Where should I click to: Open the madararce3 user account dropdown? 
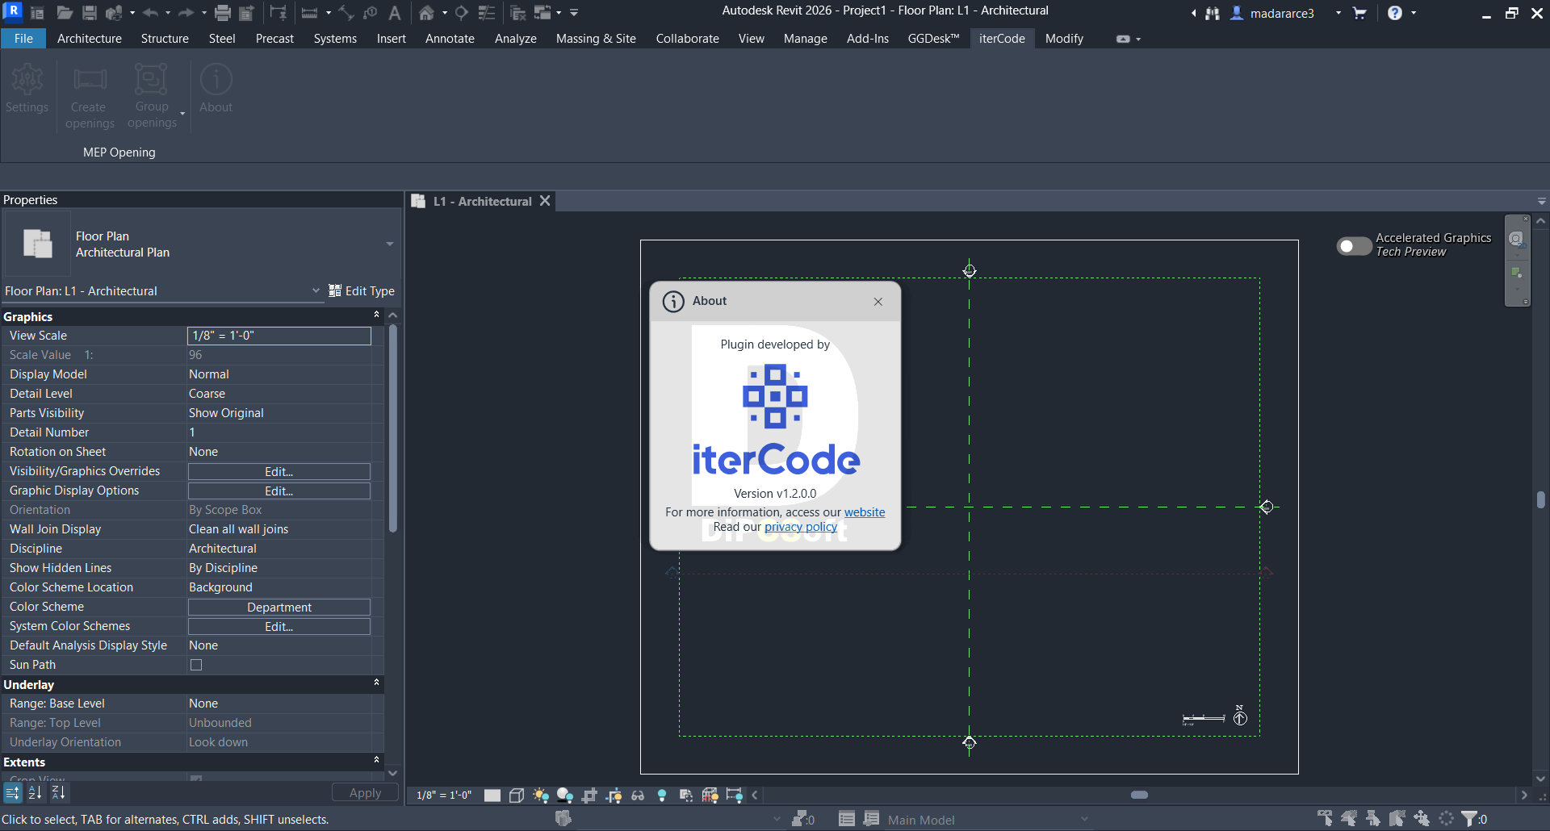(x=1338, y=13)
